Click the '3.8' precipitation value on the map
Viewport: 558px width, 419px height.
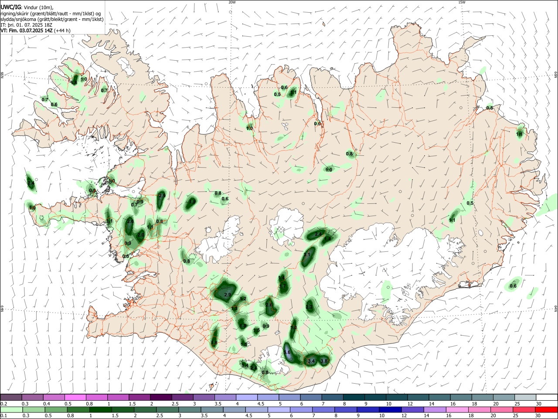point(324,361)
